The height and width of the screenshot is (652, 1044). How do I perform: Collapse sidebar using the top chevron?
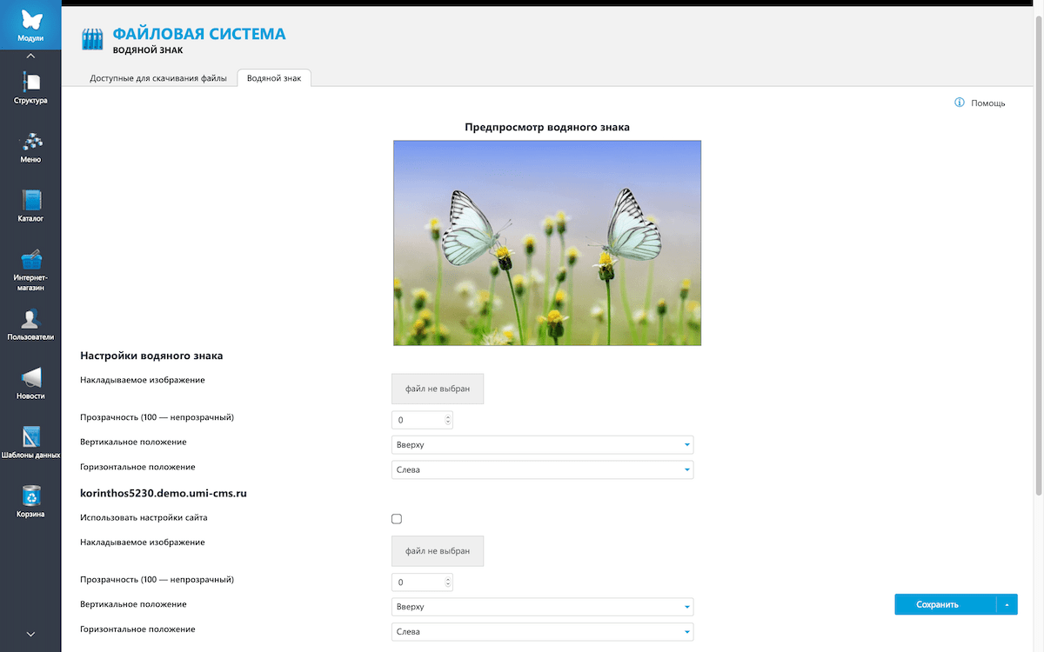[30, 57]
